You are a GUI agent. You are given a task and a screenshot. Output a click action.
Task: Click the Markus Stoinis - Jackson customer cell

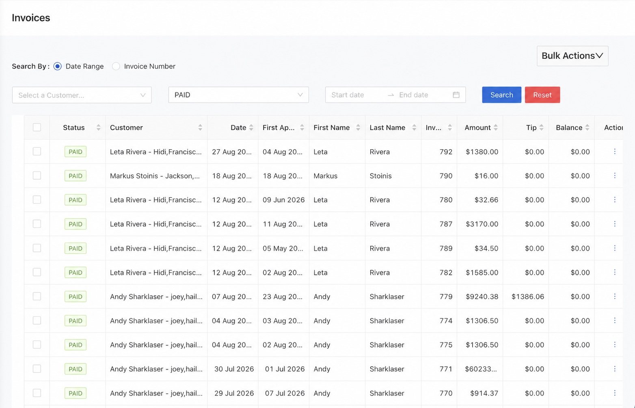(156, 176)
